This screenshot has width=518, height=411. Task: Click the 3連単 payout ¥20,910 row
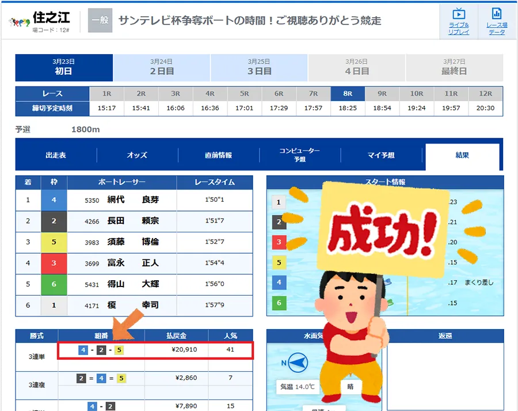(155, 350)
